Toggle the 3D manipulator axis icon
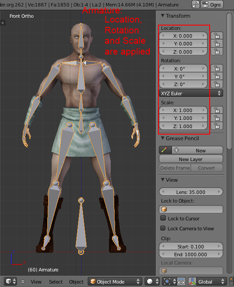234x287 pixels. click(x=192, y=281)
